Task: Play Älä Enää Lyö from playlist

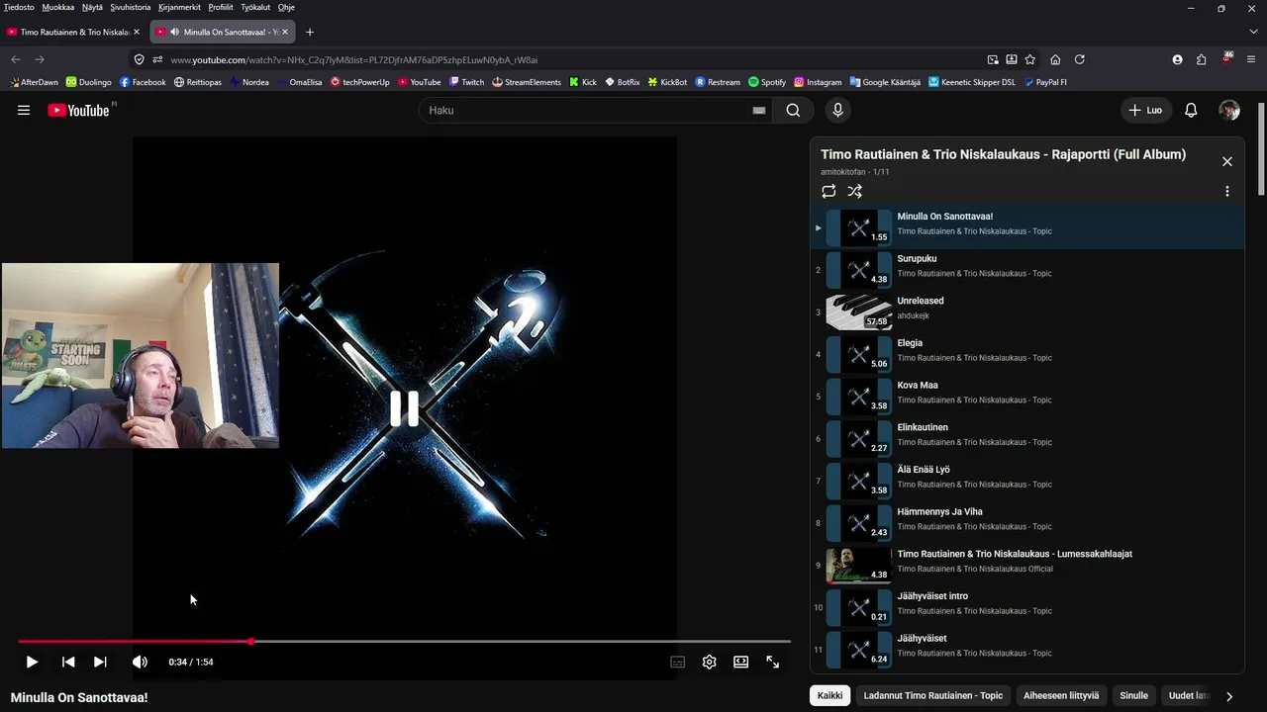Action: pos(1027,481)
